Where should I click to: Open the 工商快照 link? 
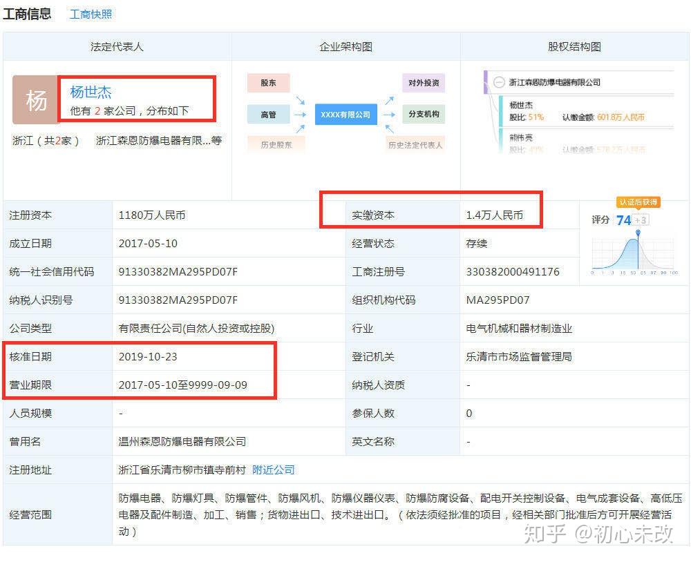click(x=91, y=14)
